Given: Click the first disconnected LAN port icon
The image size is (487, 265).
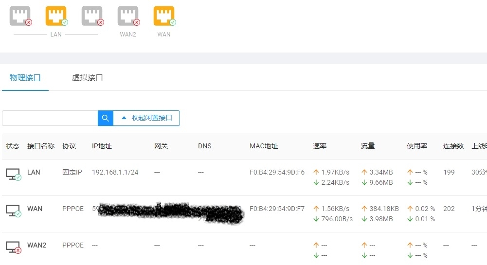Looking at the screenshot, I should (x=20, y=16).
